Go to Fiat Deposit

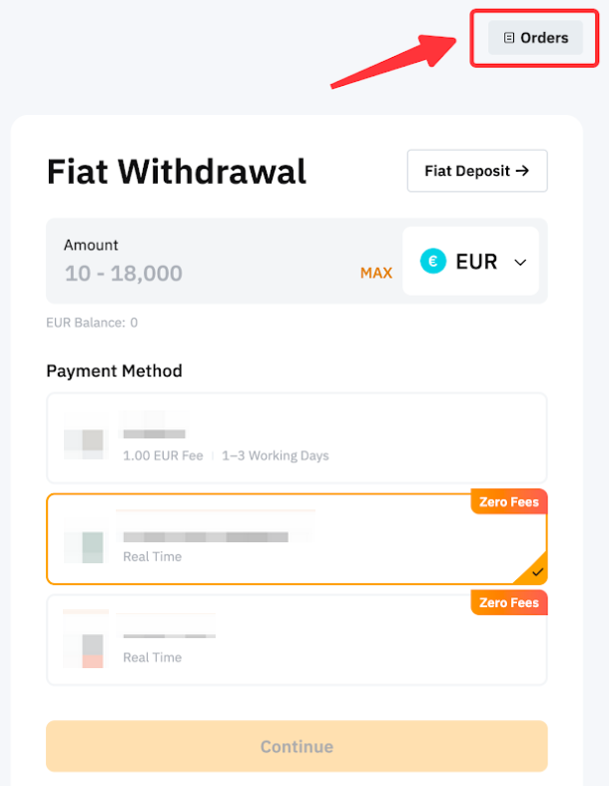pos(476,171)
